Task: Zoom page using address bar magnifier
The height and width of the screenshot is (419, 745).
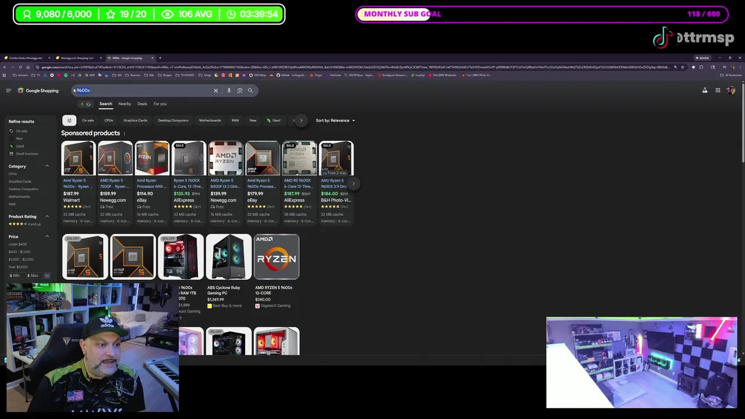Action: (675, 67)
